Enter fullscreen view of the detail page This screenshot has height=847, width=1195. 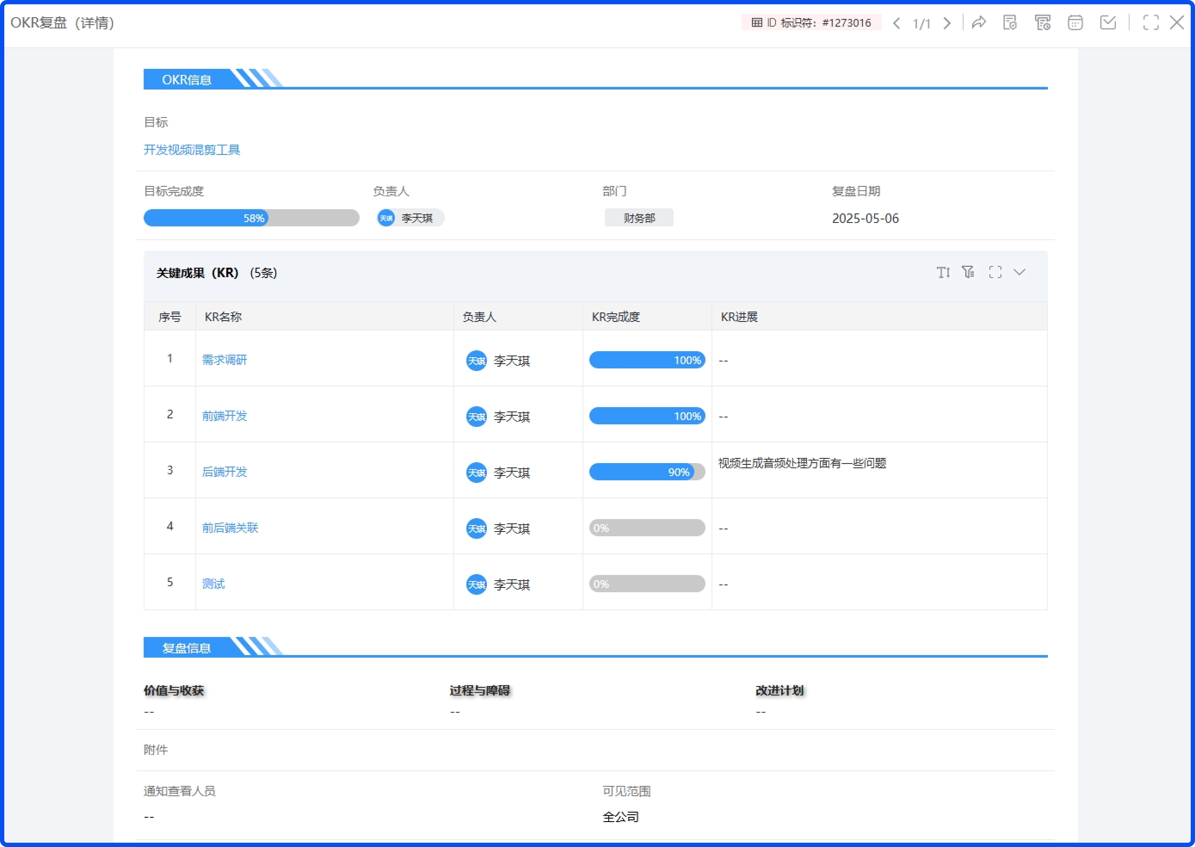point(1151,22)
